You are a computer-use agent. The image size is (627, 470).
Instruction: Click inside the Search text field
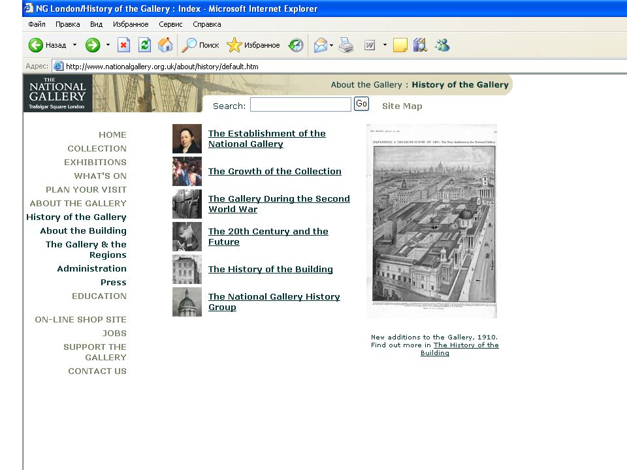300,104
